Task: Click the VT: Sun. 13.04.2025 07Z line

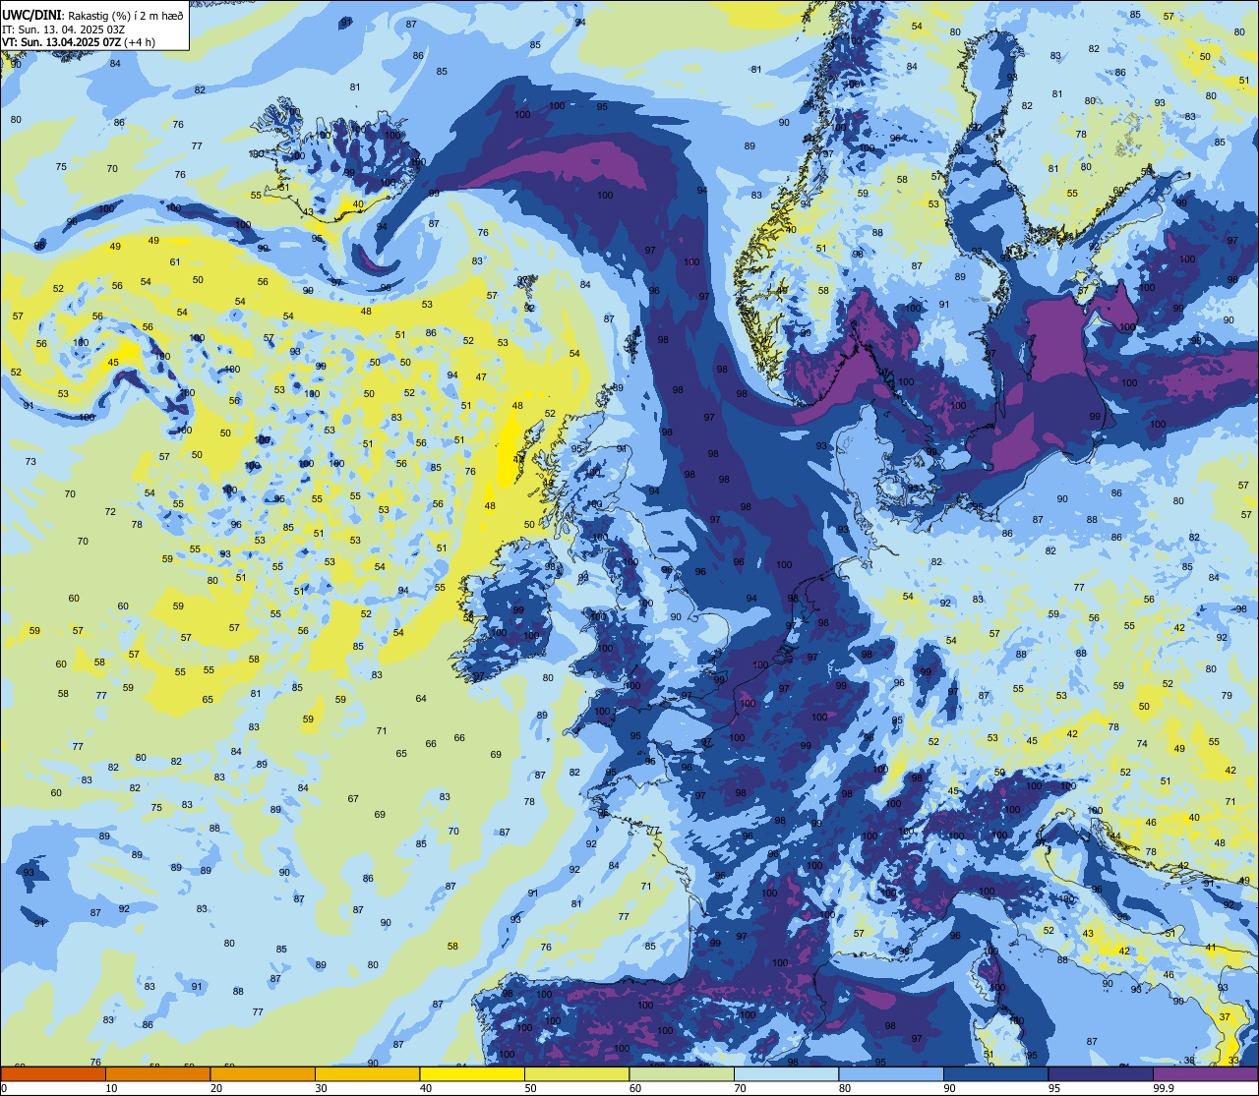Action: (78, 42)
